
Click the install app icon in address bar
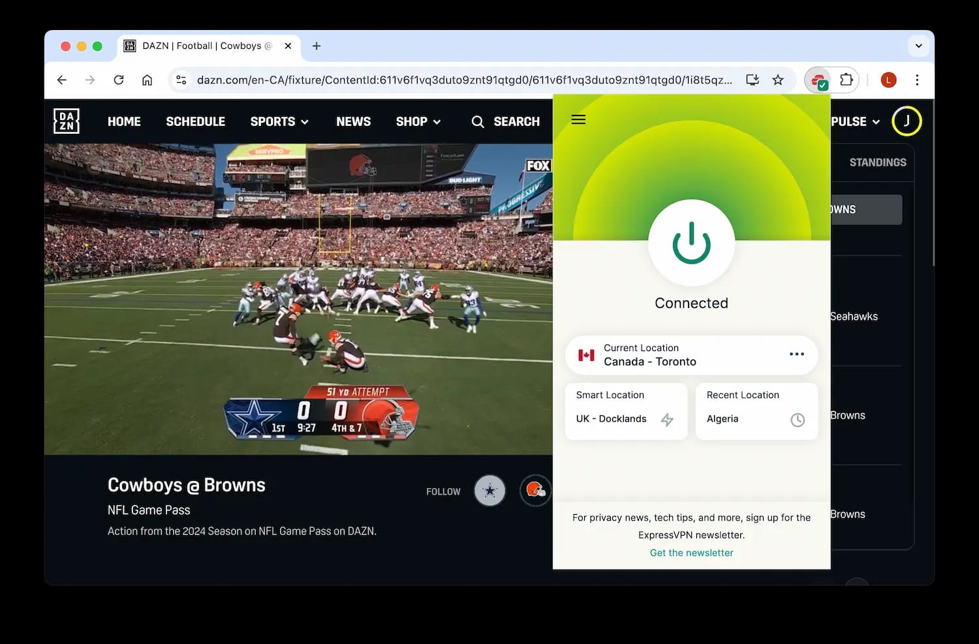point(753,80)
